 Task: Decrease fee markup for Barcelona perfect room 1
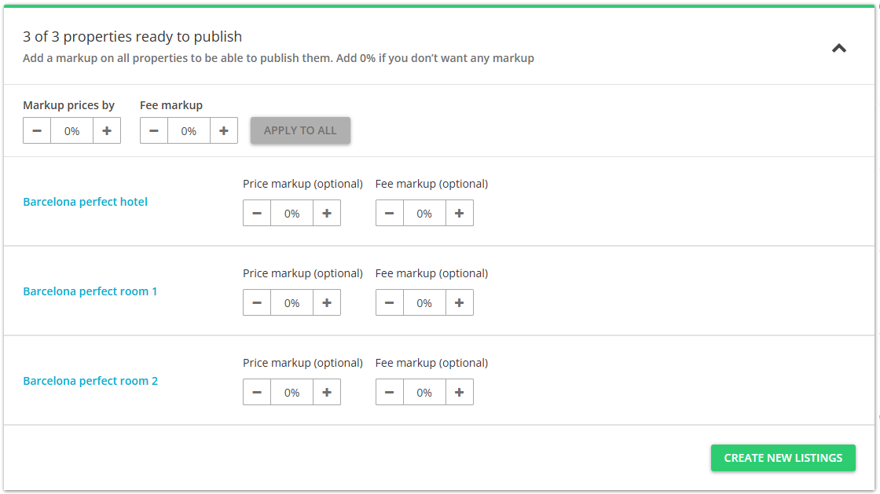(390, 303)
